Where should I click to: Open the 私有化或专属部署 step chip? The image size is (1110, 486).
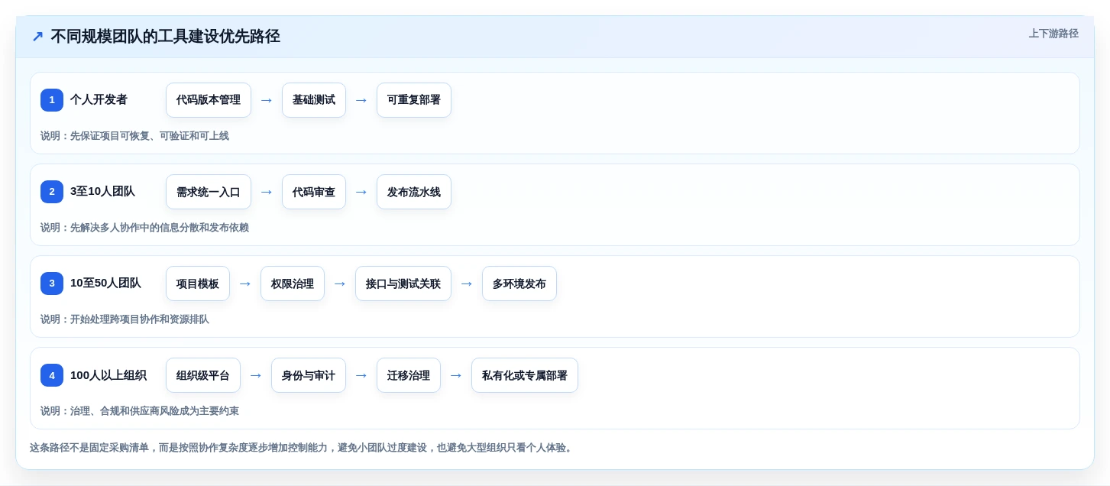coord(525,375)
